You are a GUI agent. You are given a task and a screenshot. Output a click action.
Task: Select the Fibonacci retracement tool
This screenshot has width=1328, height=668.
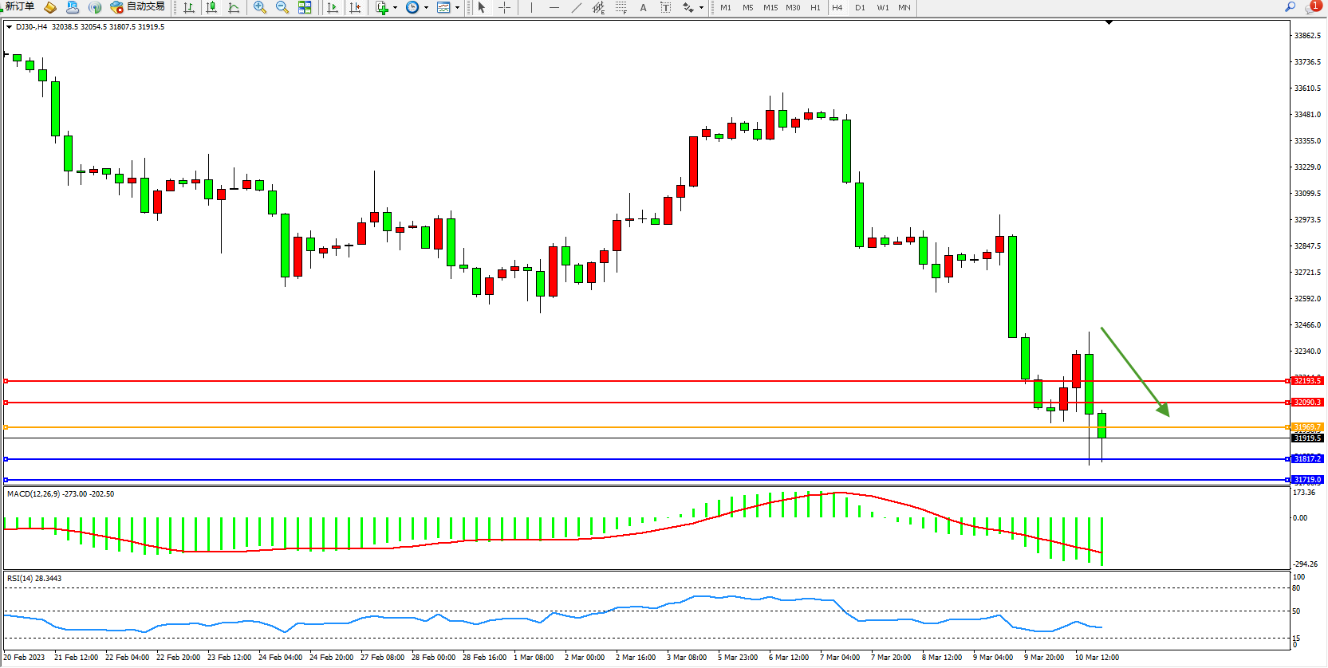[621, 8]
